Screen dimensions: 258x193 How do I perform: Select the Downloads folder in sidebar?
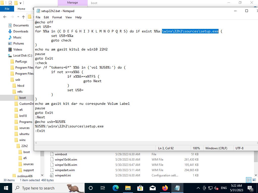(21, 31)
